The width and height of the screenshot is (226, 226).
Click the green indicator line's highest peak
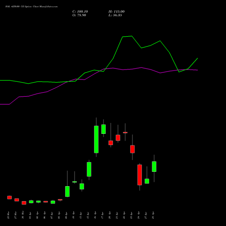[x=132, y=36]
